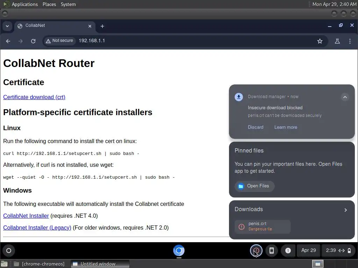This screenshot has height=268, width=358.
Task: Open the tab search dropdown
Action: (x=7, y=26)
